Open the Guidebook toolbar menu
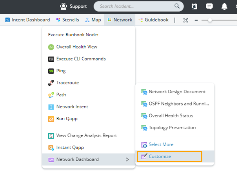Viewport: 238px width, 171px height. click(153, 20)
